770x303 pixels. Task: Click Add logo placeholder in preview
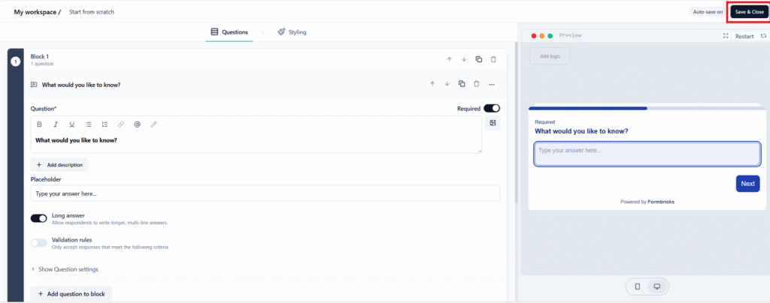(x=550, y=56)
